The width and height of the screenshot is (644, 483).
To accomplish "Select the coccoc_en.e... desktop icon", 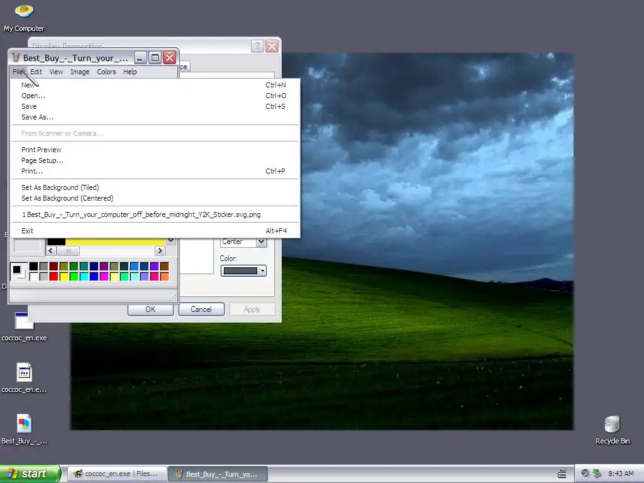I will pyautogui.click(x=24, y=378).
